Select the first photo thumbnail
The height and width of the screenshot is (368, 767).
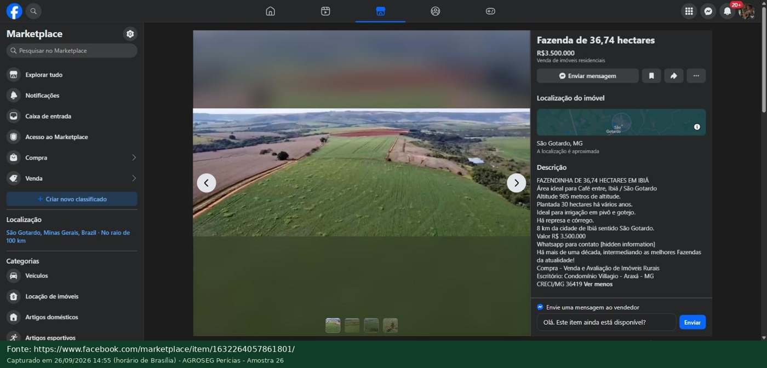(x=333, y=325)
